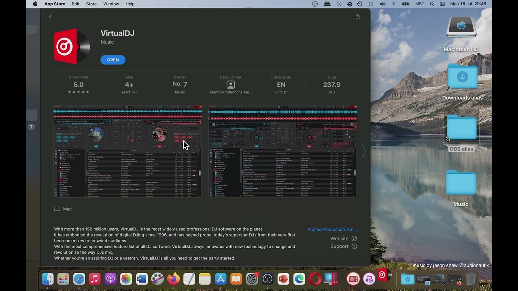Open the Music app in the Dock

(x=94, y=278)
